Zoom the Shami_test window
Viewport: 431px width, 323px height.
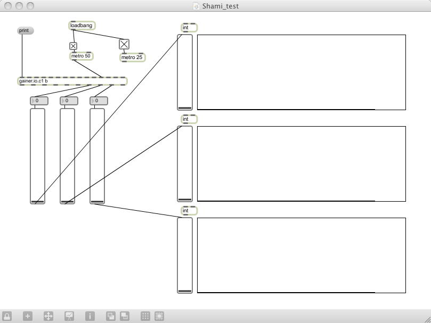tap(30, 6)
